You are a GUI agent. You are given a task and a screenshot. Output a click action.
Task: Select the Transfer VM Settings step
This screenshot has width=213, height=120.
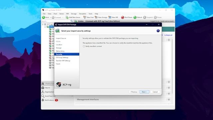pyautogui.click(x=63, y=61)
